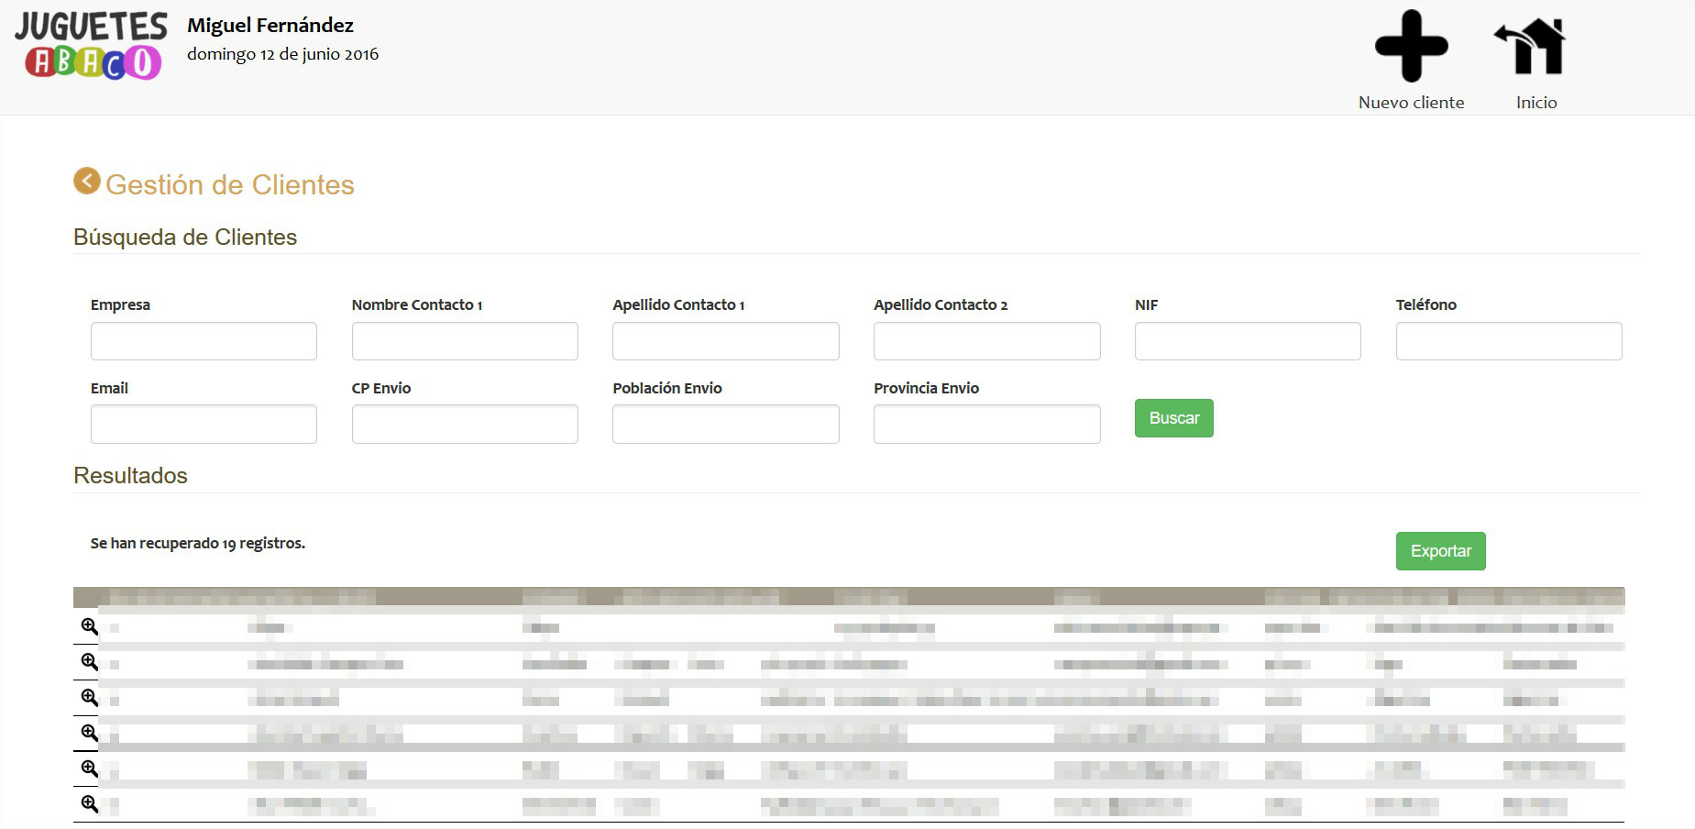Click the Teléfono input box
Screen dimensions: 1695x829
(x=1508, y=341)
